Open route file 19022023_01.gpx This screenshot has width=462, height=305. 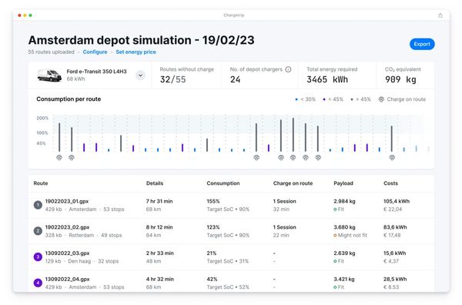click(67, 201)
